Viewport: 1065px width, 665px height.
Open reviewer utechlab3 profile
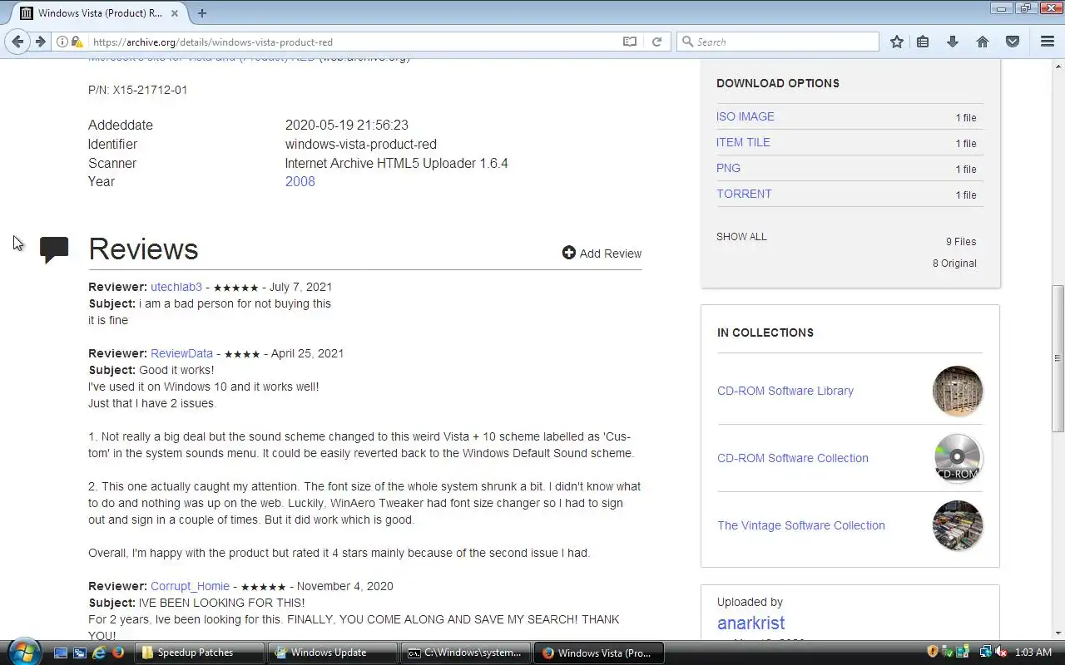tap(176, 287)
